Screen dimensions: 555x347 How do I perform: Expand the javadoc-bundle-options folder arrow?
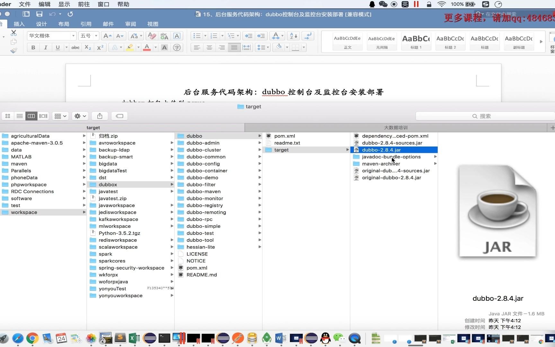(x=435, y=157)
